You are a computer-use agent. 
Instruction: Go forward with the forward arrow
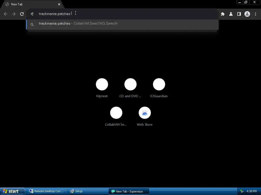pos(14,14)
